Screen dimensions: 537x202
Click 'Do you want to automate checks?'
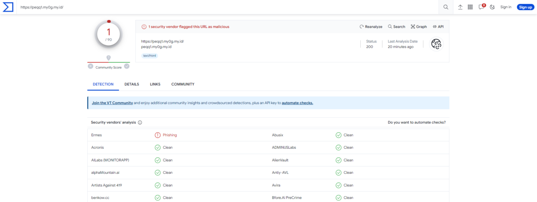417,122
